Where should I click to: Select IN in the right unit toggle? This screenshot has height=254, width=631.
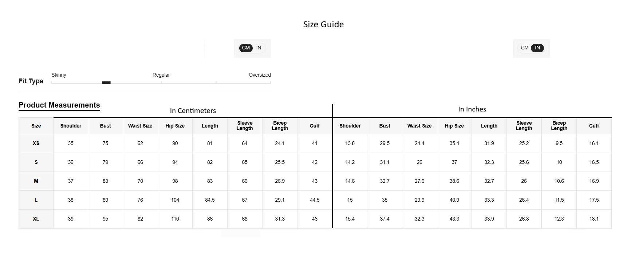coord(537,48)
